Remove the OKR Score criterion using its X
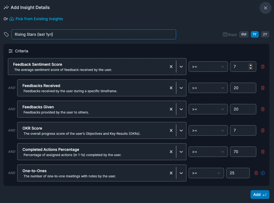 pos(171,130)
